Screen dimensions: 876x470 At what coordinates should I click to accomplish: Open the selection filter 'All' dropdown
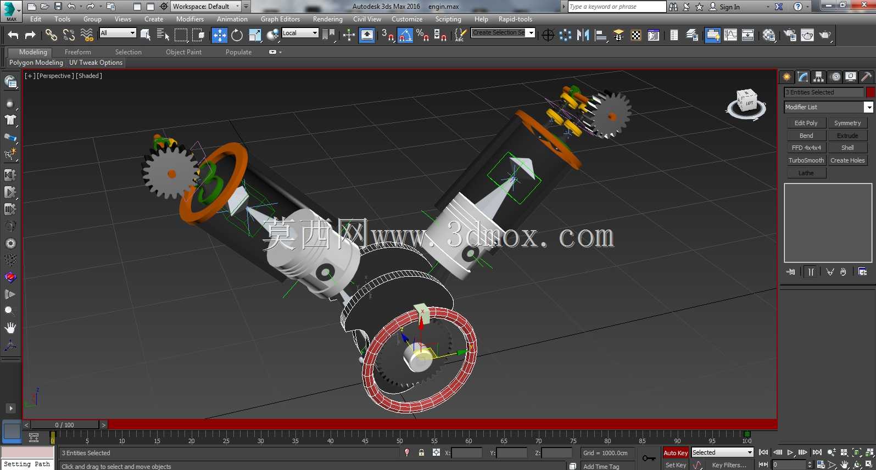(x=118, y=33)
